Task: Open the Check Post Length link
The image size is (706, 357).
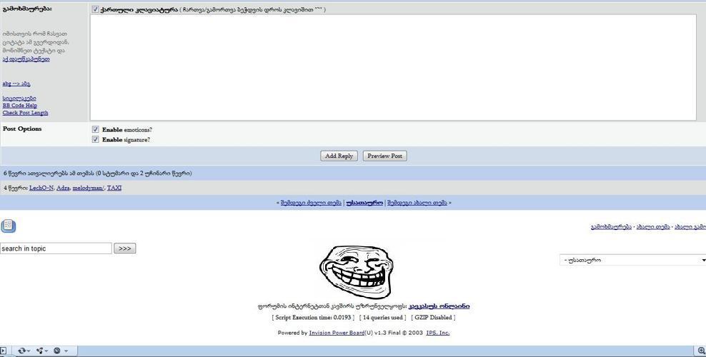Action: (x=25, y=112)
